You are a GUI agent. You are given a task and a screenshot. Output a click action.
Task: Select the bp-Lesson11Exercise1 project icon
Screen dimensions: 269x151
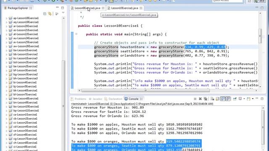tap(11, 110)
